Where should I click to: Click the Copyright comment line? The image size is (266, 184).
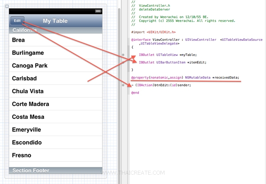click(184, 21)
